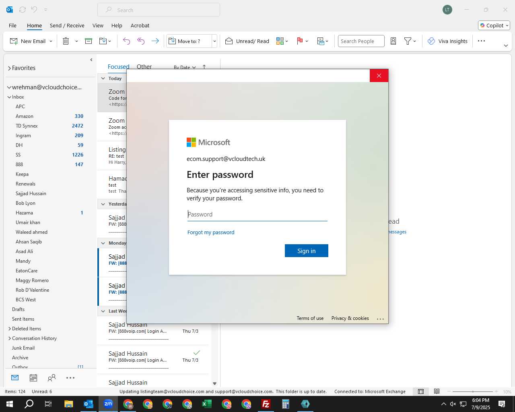
Task: Open the By Date sort dropdown
Action: click(185, 67)
